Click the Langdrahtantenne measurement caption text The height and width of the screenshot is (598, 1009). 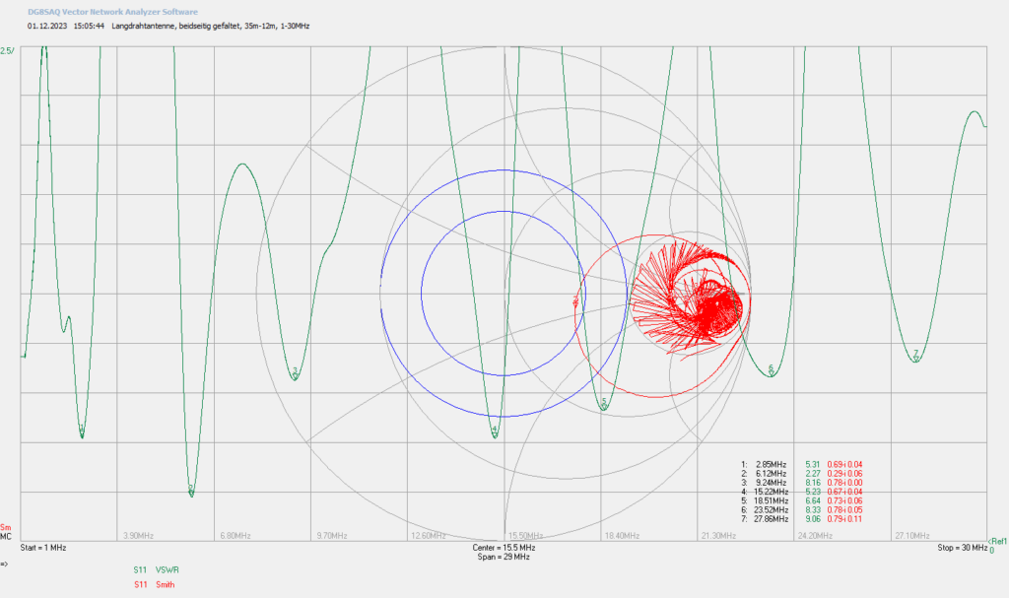click(211, 27)
